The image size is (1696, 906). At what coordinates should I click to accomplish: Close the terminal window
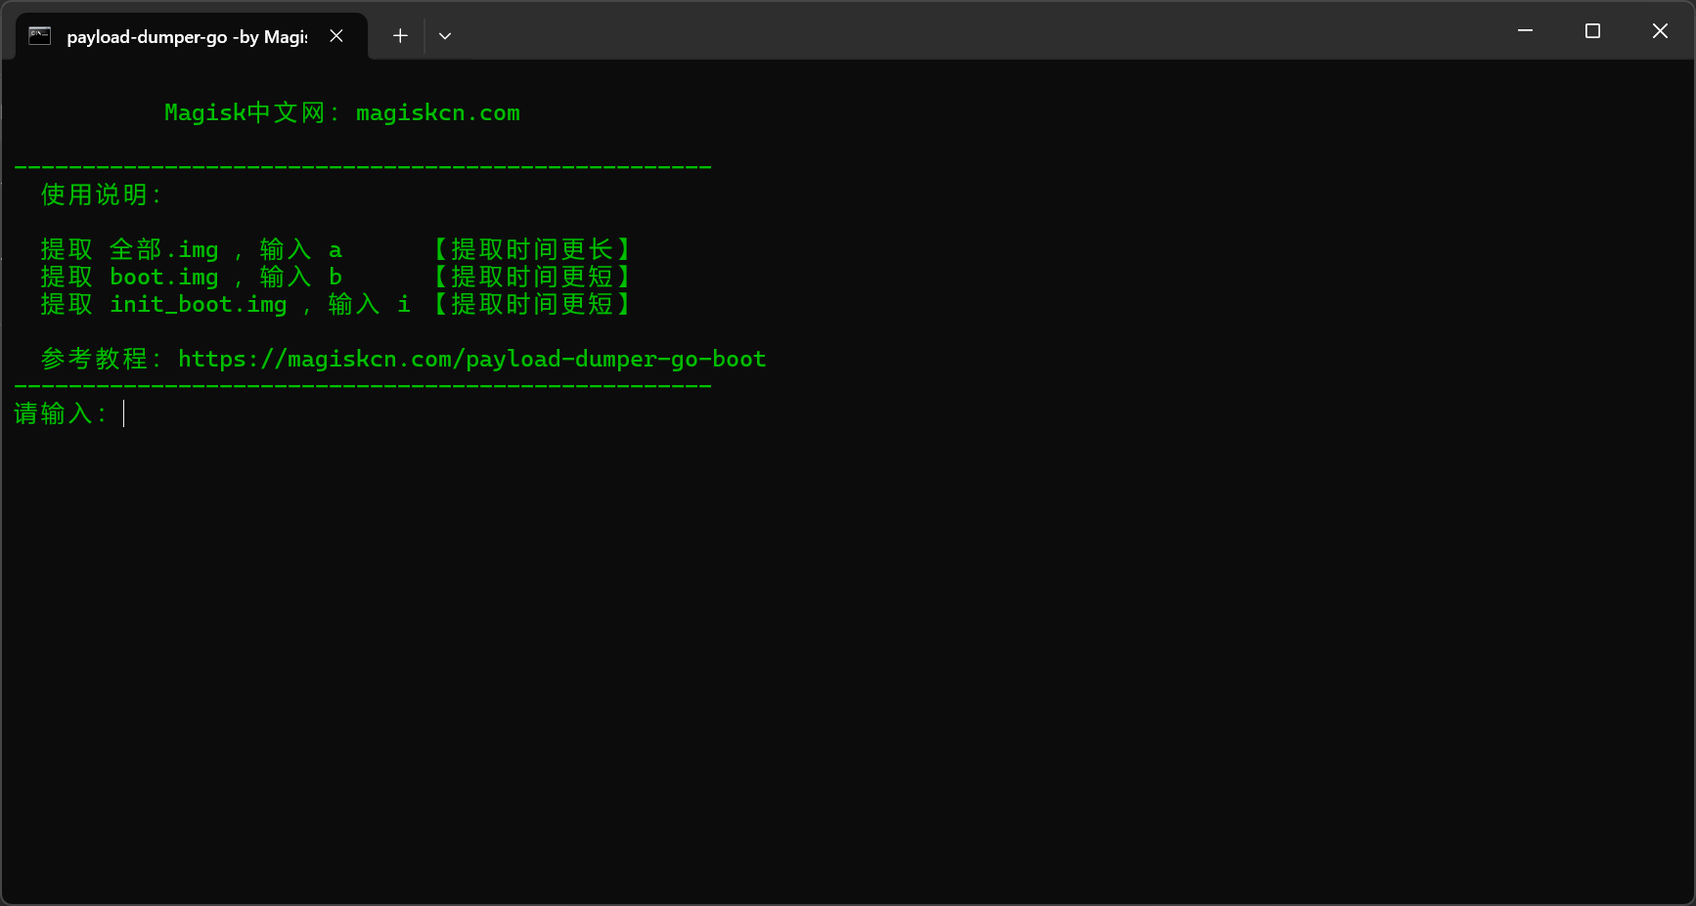1659,31
